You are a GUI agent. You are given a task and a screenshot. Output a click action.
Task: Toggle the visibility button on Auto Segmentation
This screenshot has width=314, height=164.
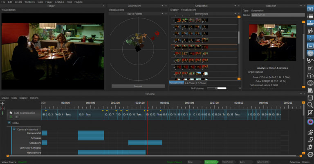tap(17, 117)
